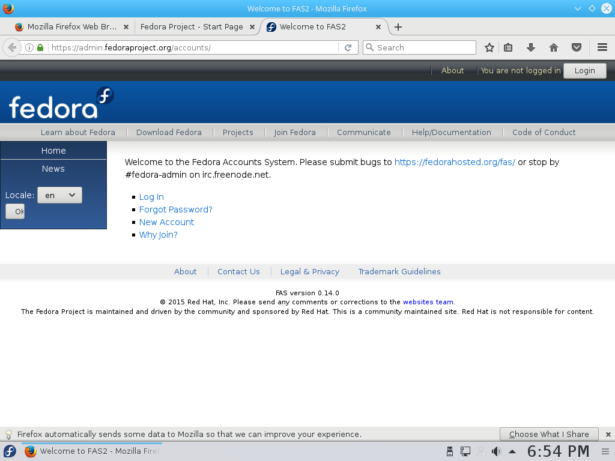The image size is (615, 461).
Task: Open Trademark Guidelines footer link
Action: (399, 272)
